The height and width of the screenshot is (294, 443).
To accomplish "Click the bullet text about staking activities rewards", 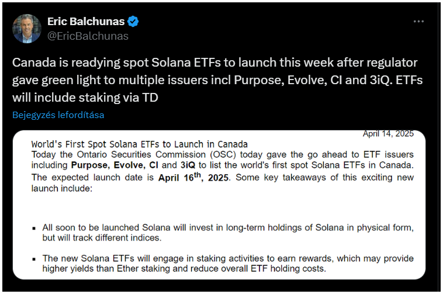I will pos(228,264).
